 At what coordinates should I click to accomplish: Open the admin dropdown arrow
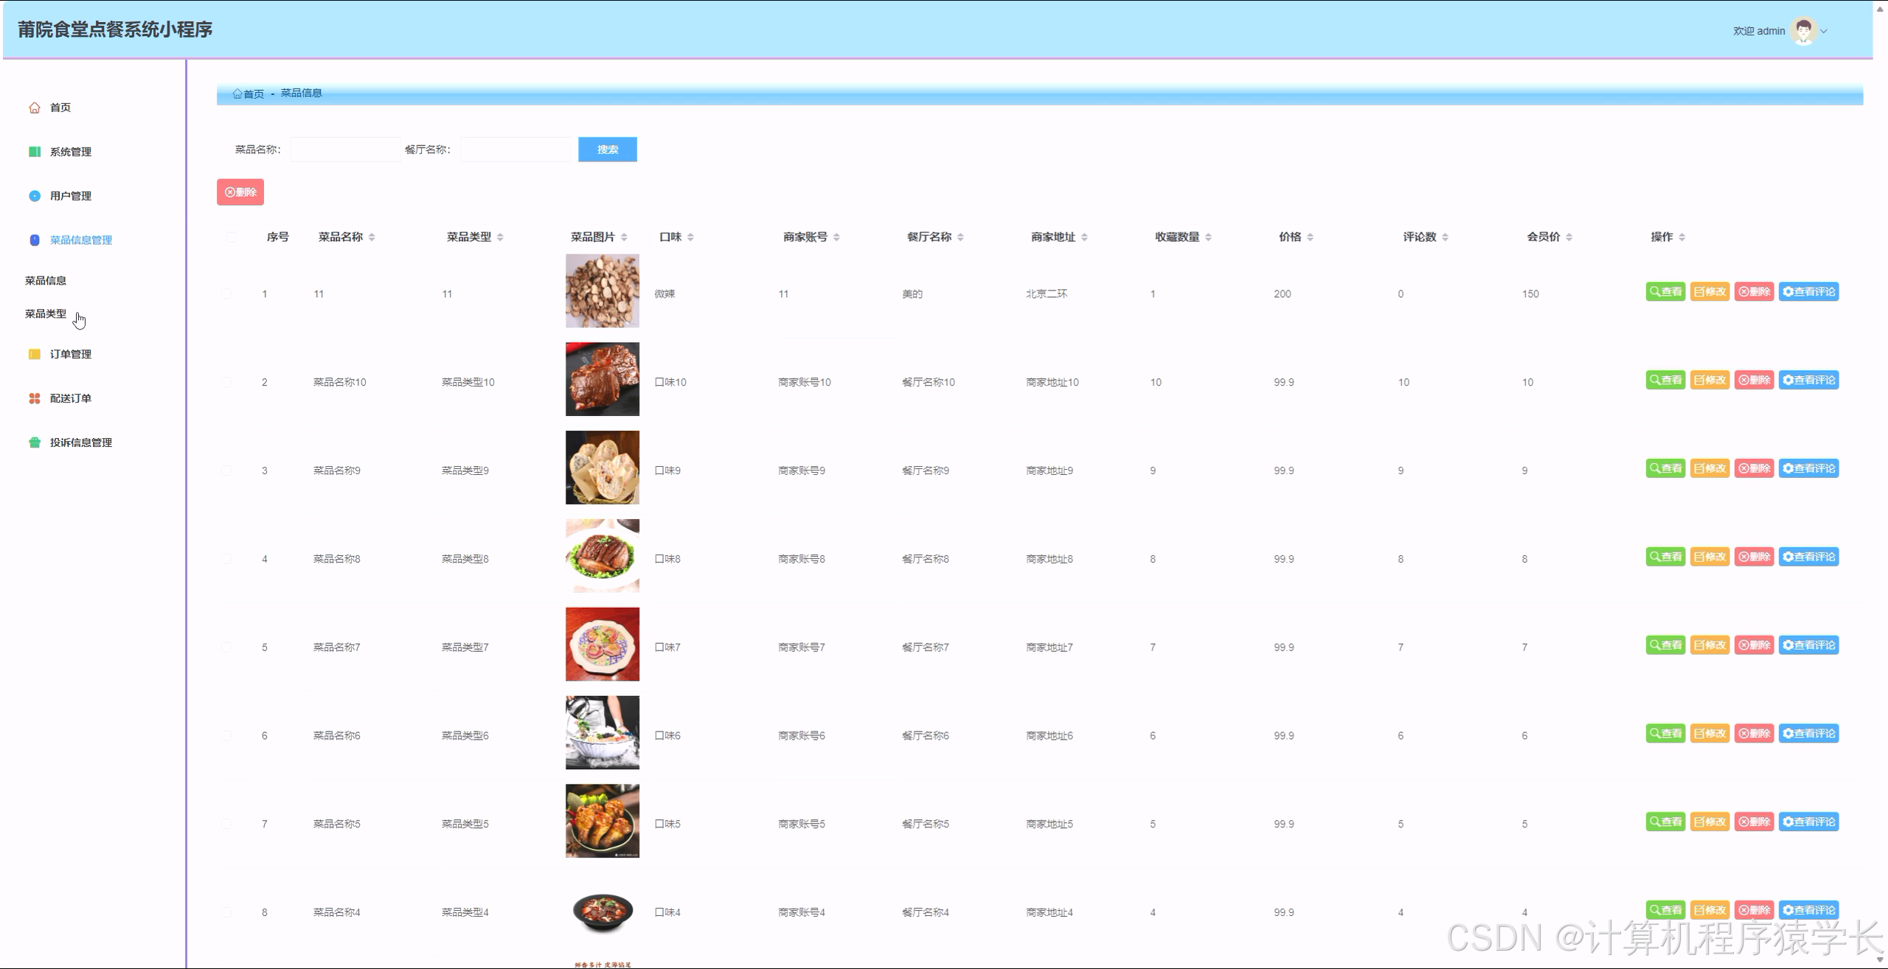[1824, 31]
